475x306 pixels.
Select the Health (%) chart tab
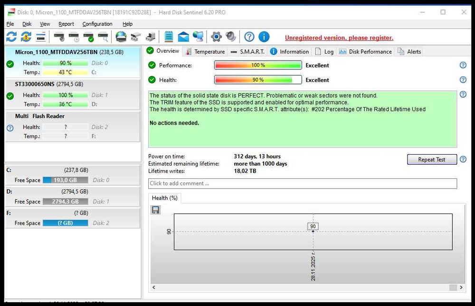(x=164, y=198)
